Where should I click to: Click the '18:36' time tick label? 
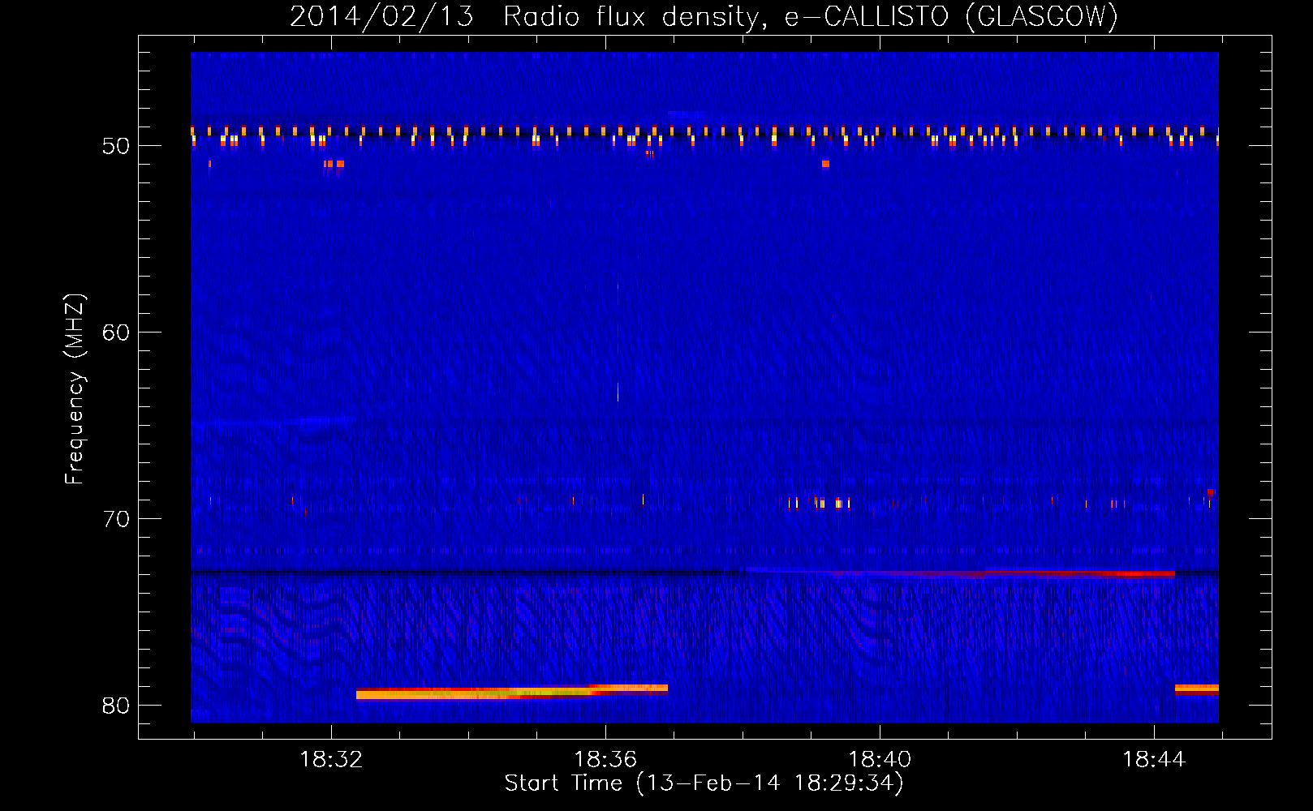605,760
